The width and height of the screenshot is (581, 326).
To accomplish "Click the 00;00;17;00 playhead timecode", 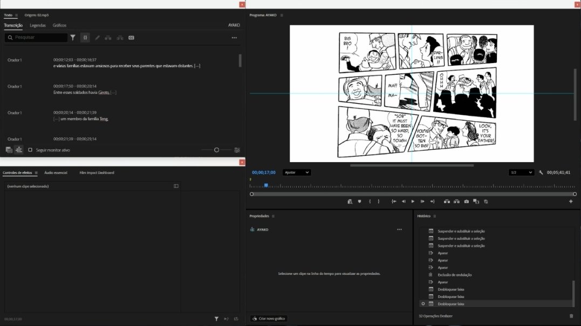I will click(263, 172).
